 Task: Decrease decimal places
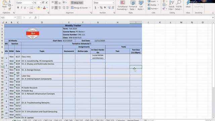[x=113, y=8]
